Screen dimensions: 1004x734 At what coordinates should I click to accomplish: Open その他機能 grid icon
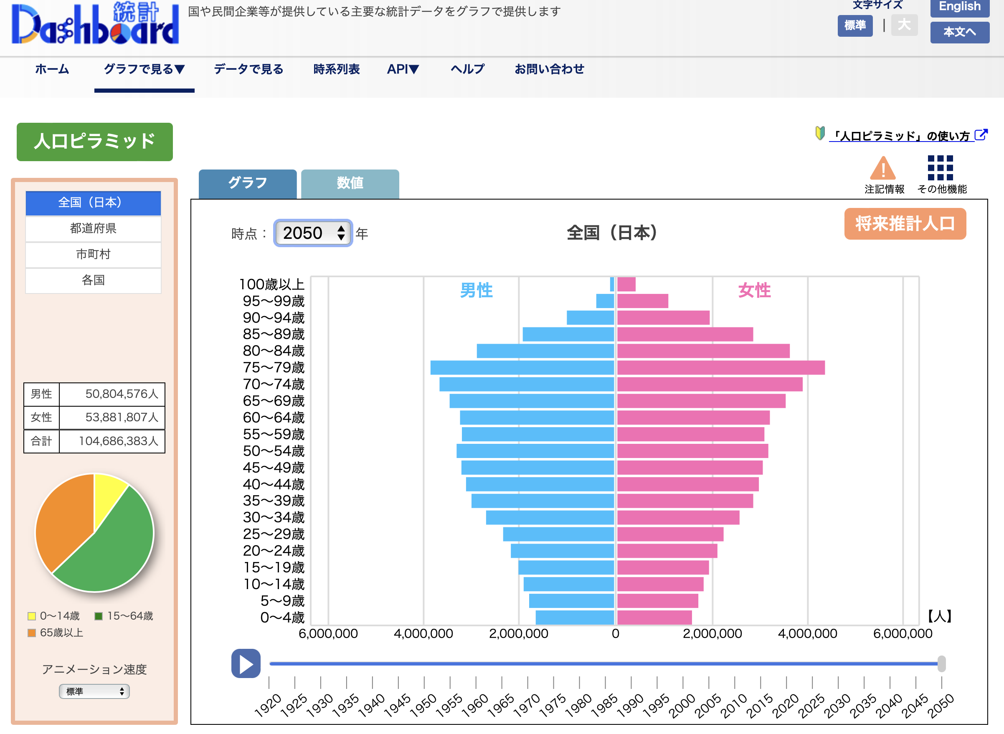click(x=940, y=168)
